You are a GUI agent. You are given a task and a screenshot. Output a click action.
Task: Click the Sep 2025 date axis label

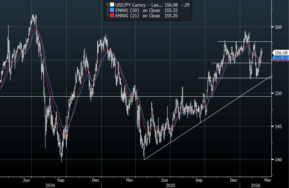(199, 180)
